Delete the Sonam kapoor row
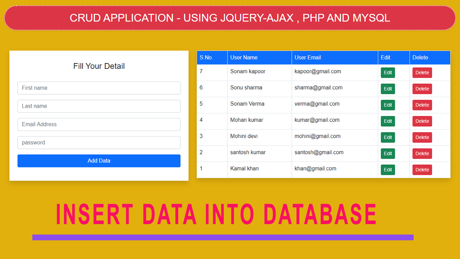This screenshot has height=259, width=460. 422,73
